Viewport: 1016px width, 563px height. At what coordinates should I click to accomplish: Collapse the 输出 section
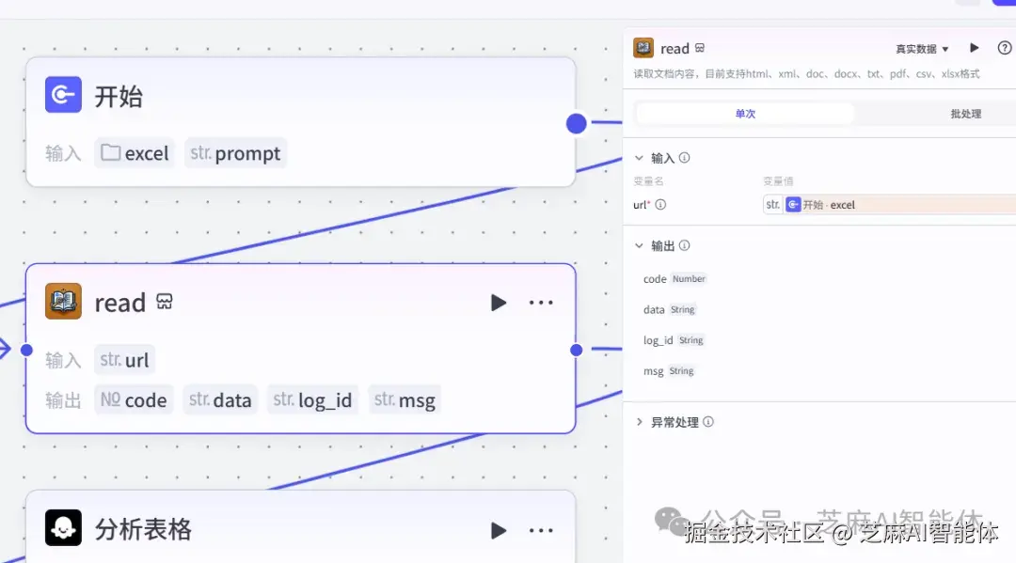coord(640,245)
